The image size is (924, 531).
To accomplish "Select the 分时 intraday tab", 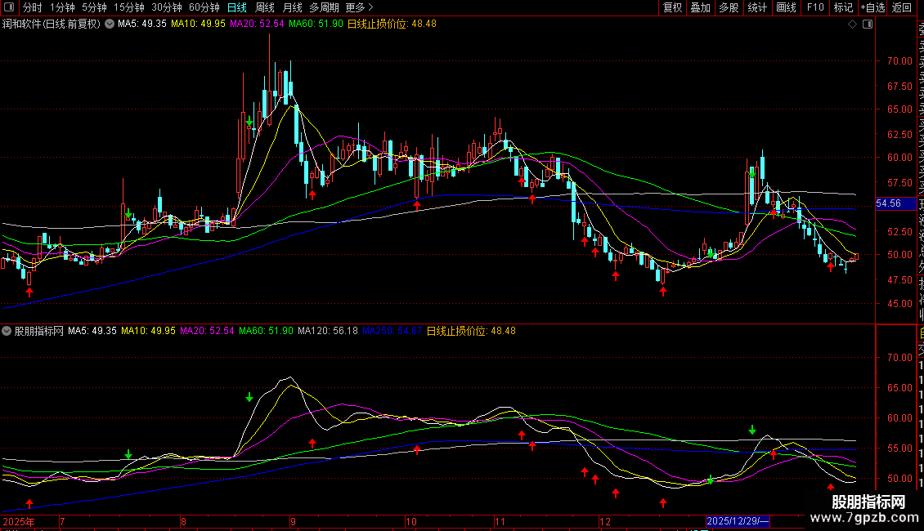I will (x=32, y=7).
